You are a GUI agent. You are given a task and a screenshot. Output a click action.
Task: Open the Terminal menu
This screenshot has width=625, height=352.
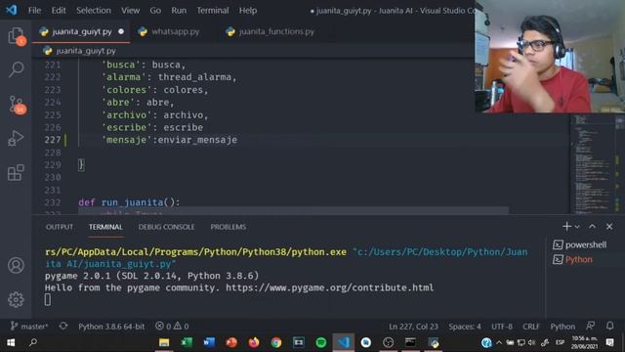tap(213, 11)
